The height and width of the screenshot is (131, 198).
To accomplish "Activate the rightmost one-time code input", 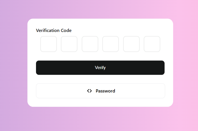I will [x=152, y=44].
